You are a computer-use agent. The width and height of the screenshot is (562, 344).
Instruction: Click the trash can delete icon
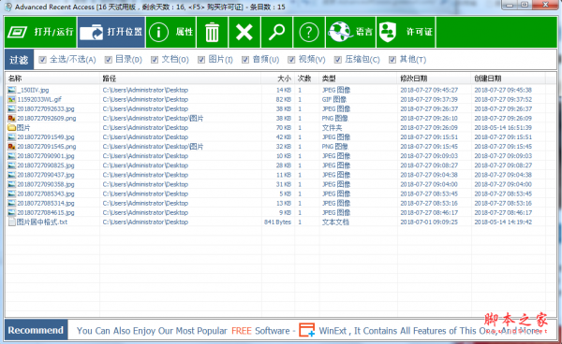click(213, 32)
